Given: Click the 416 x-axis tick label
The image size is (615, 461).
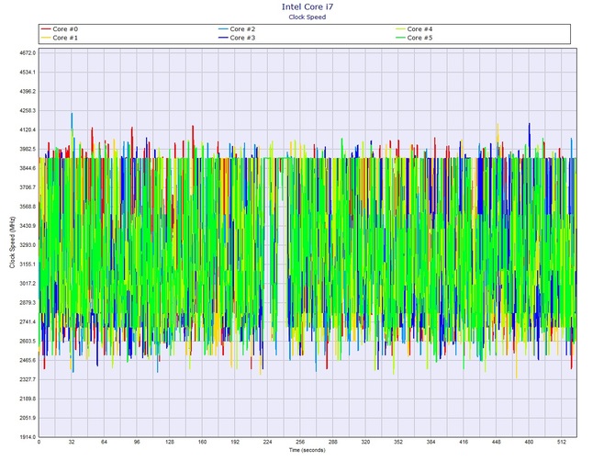Looking at the screenshot, I should click(x=464, y=442).
